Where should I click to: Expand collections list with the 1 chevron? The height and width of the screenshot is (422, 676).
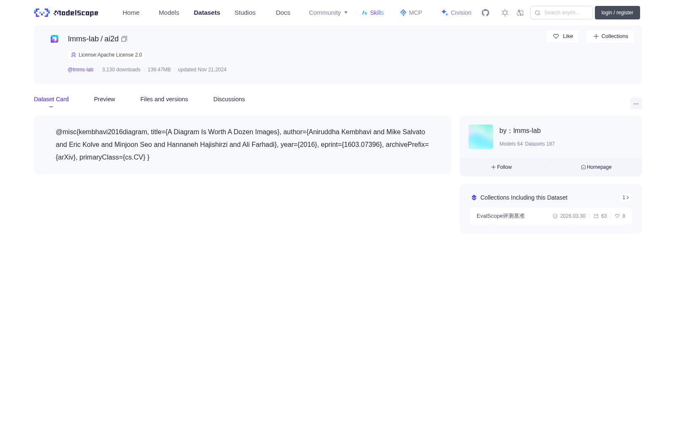click(626, 197)
